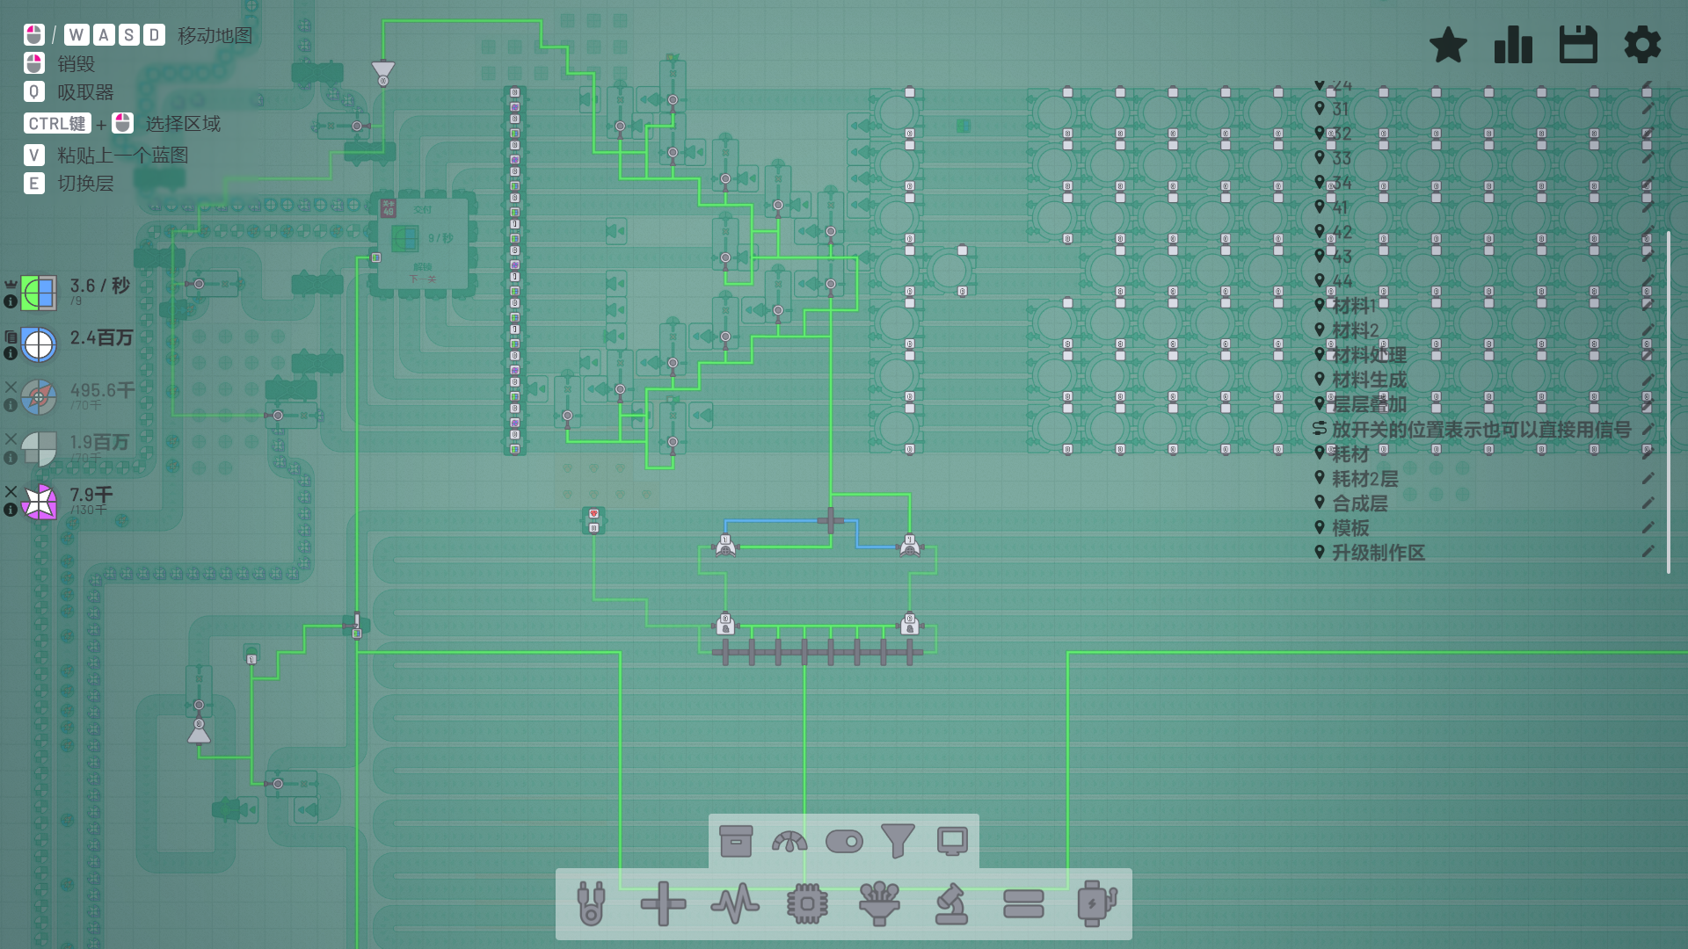Image resolution: width=1688 pixels, height=949 pixels.
Task: Unpin the compass shape goal
Action: click(11, 387)
